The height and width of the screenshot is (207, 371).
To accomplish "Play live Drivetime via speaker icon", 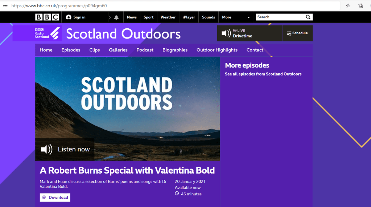I will click(x=226, y=33).
